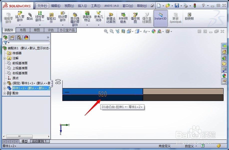Switch to DisplayManager tab
Screen dimensions: 229x150
click(x=26, y=37)
